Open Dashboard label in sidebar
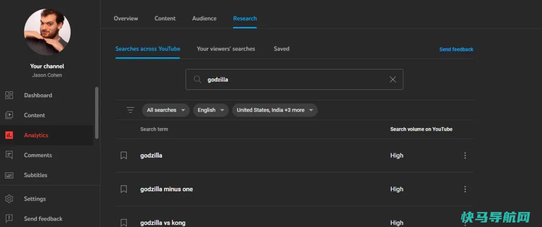The image size is (542, 227). (38, 95)
